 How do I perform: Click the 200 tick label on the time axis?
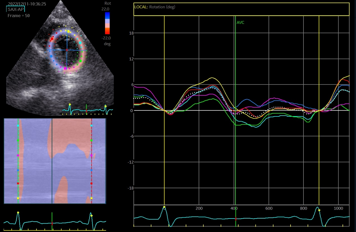[199, 208]
